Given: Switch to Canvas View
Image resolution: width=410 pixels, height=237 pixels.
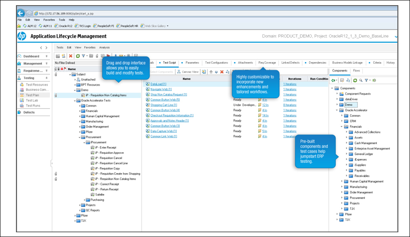Looking at the screenshot, I should 188,72.
